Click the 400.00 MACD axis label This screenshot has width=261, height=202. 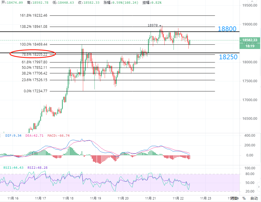[250, 136]
